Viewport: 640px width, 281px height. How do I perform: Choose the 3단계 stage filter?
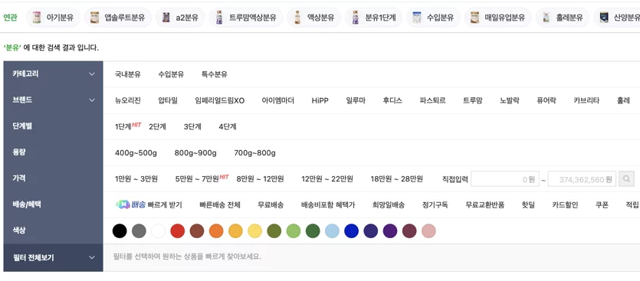(x=192, y=126)
